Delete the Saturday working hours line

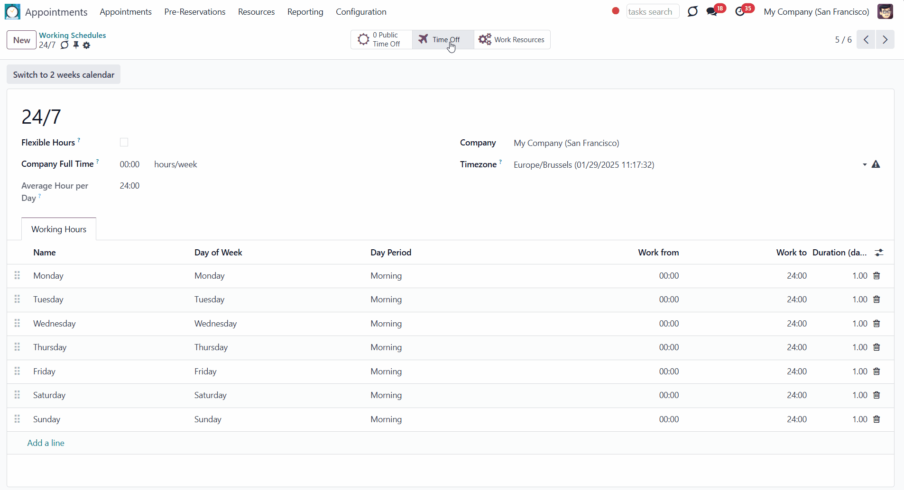(x=876, y=395)
